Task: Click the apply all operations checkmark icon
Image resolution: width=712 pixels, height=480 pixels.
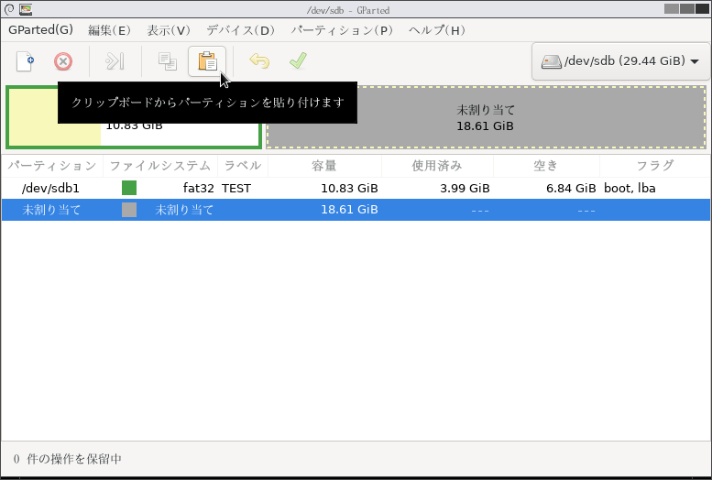Action: (x=298, y=60)
